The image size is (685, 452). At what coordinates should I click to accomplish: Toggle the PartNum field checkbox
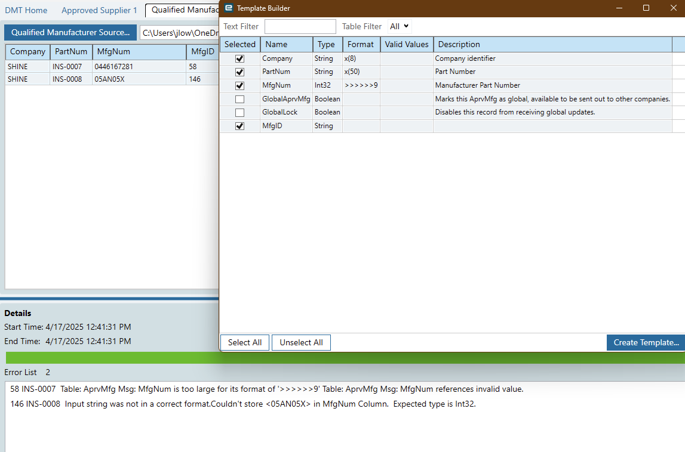pyautogui.click(x=239, y=72)
